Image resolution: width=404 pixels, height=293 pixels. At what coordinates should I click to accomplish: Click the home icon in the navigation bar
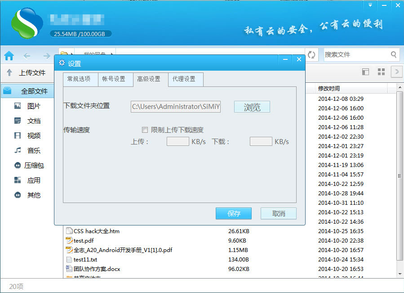(x=9, y=55)
